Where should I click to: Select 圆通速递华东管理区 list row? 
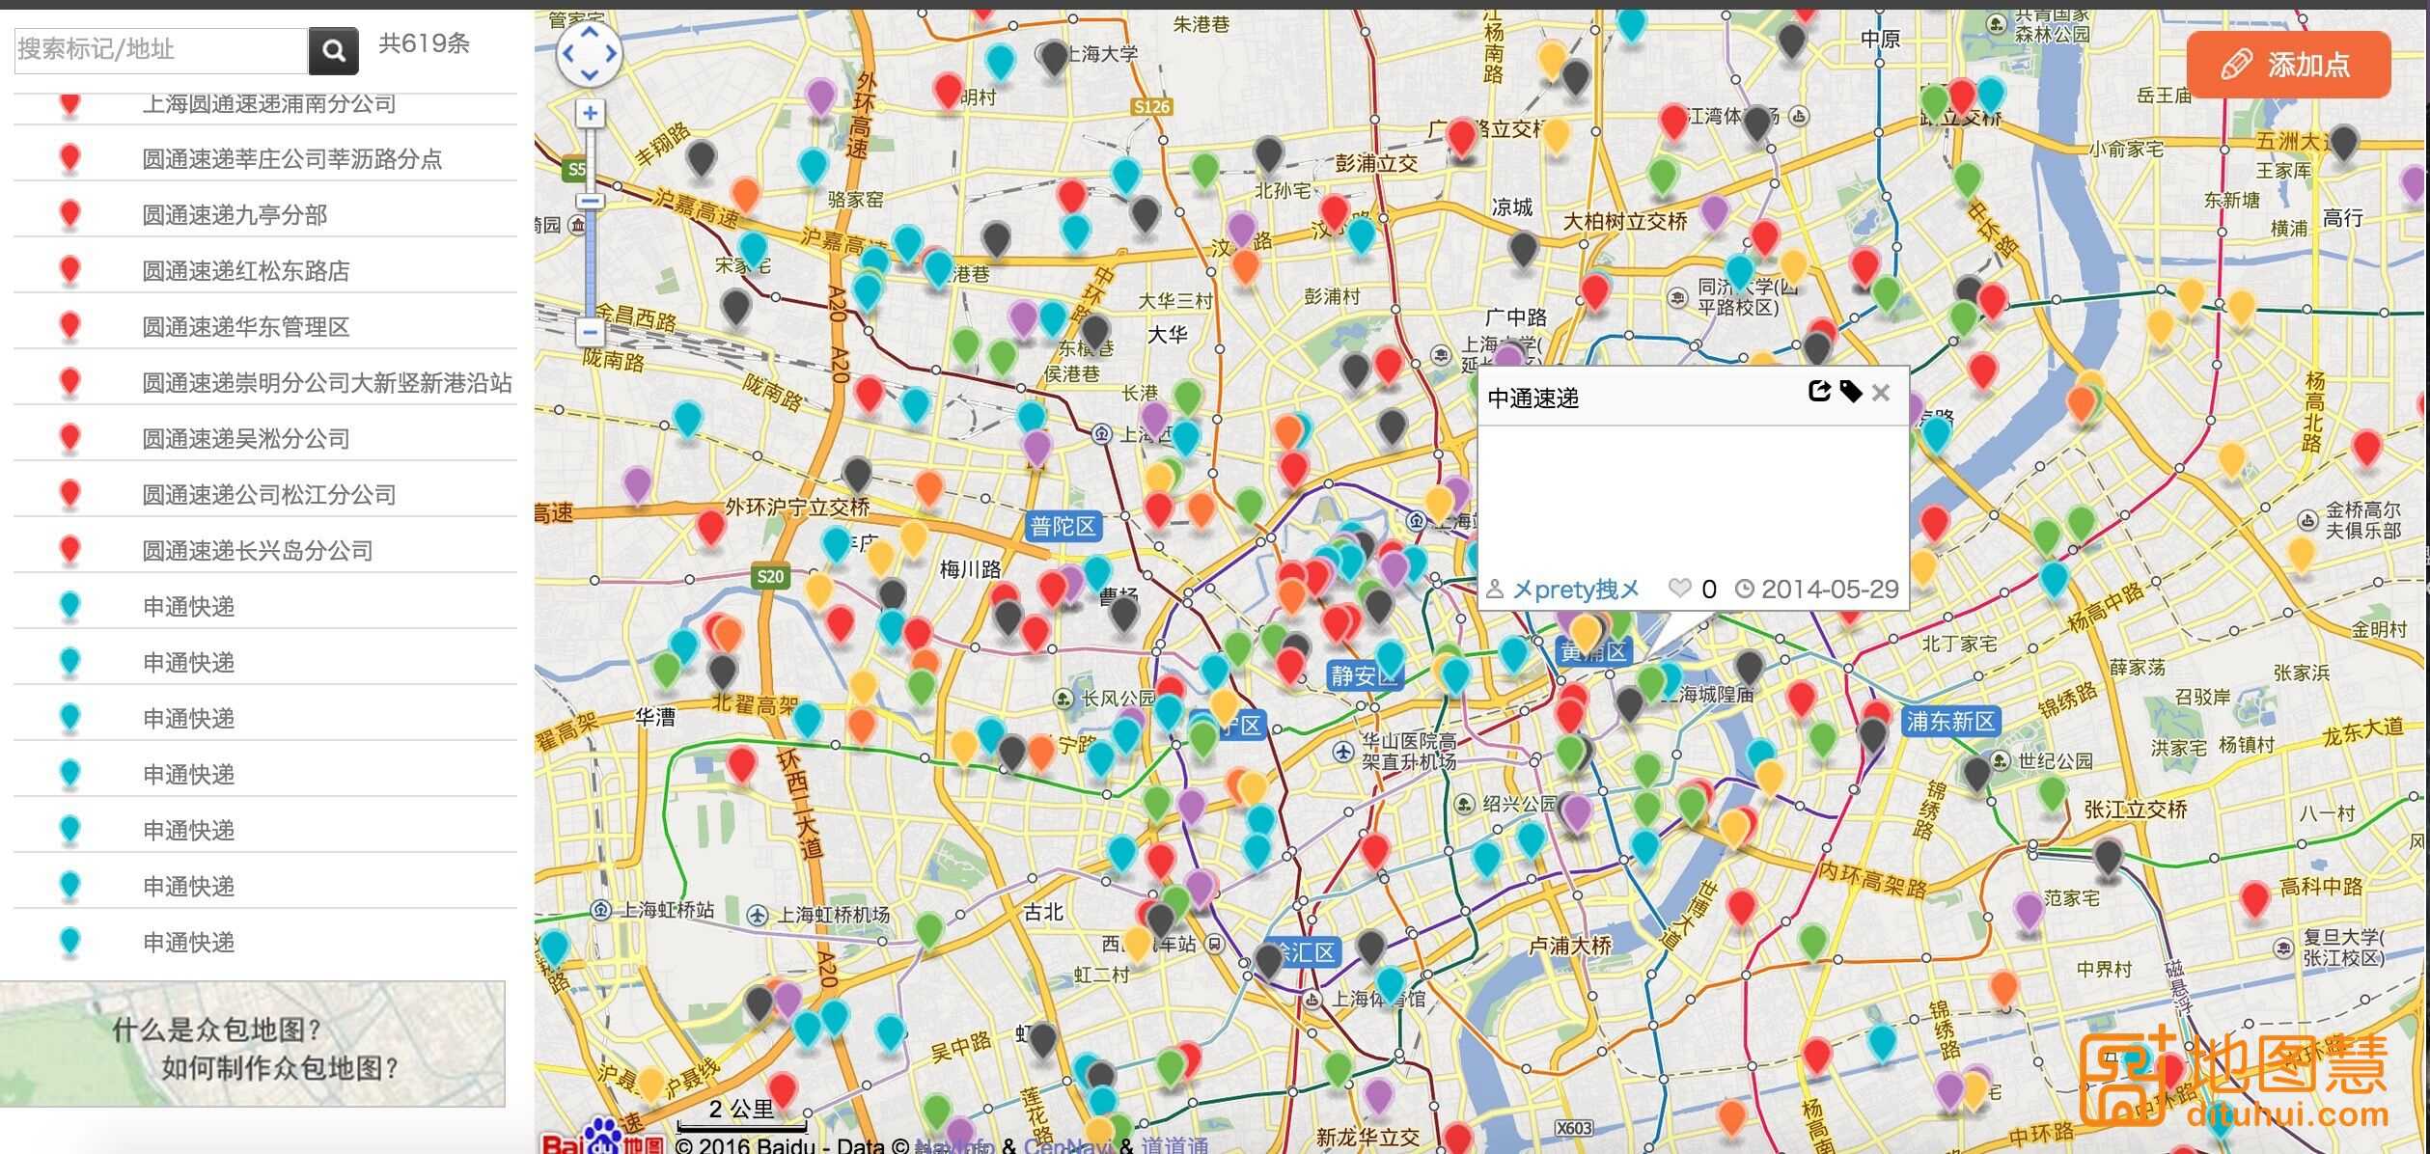tap(265, 327)
